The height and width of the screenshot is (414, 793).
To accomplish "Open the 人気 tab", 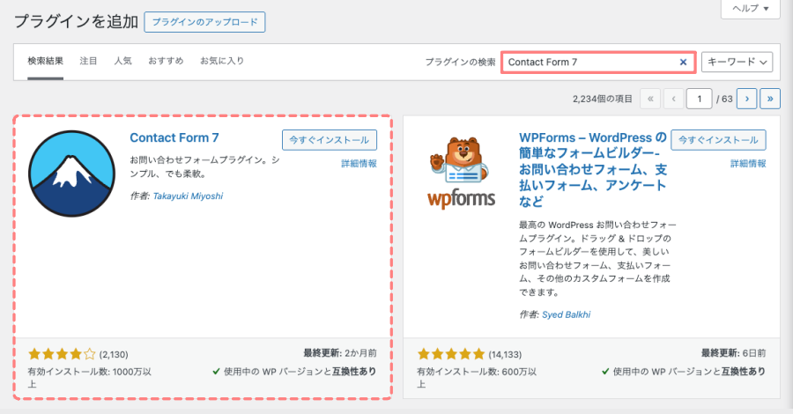I will click(122, 61).
